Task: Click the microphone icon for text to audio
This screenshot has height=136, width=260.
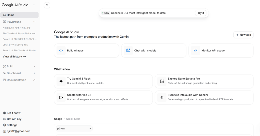Action: tap(162, 98)
